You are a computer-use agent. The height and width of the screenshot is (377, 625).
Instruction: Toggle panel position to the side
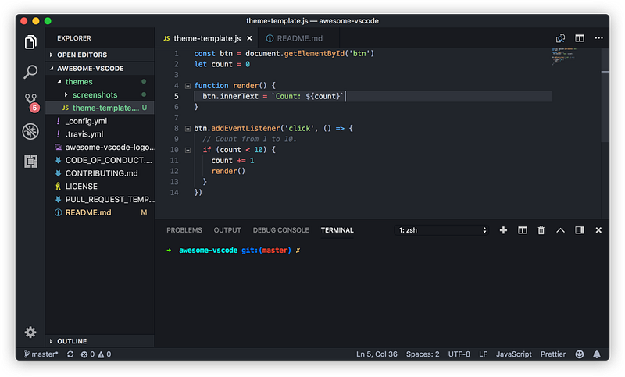pos(580,230)
